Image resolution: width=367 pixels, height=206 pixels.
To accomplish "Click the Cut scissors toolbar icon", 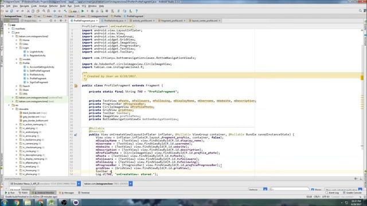I will 28,11.
